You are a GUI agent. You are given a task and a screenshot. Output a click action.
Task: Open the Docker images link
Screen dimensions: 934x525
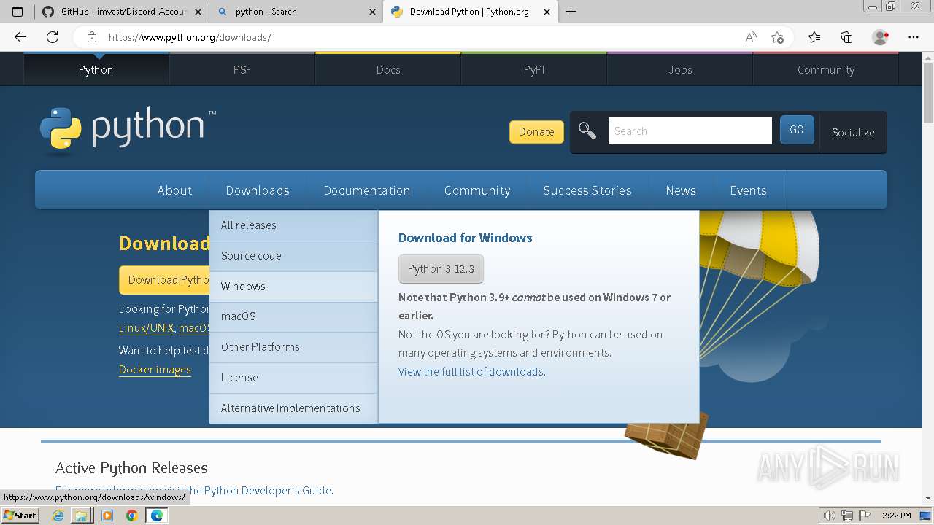pyautogui.click(x=155, y=370)
